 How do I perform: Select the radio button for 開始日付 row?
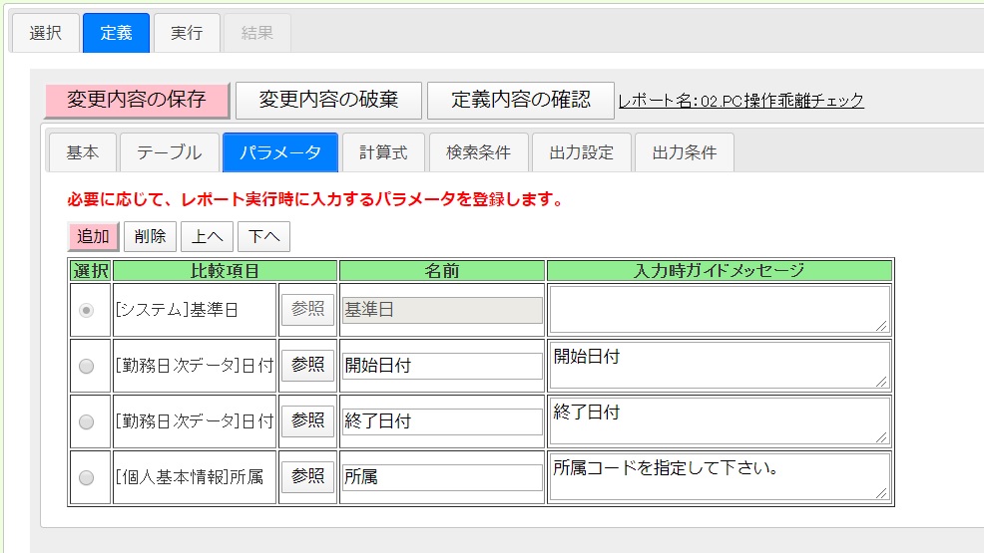click(x=87, y=366)
